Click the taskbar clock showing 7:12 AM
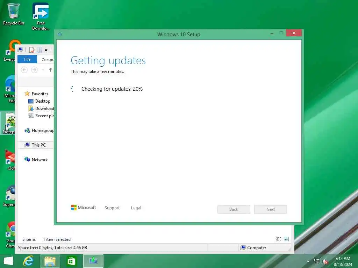 (x=343, y=261)
